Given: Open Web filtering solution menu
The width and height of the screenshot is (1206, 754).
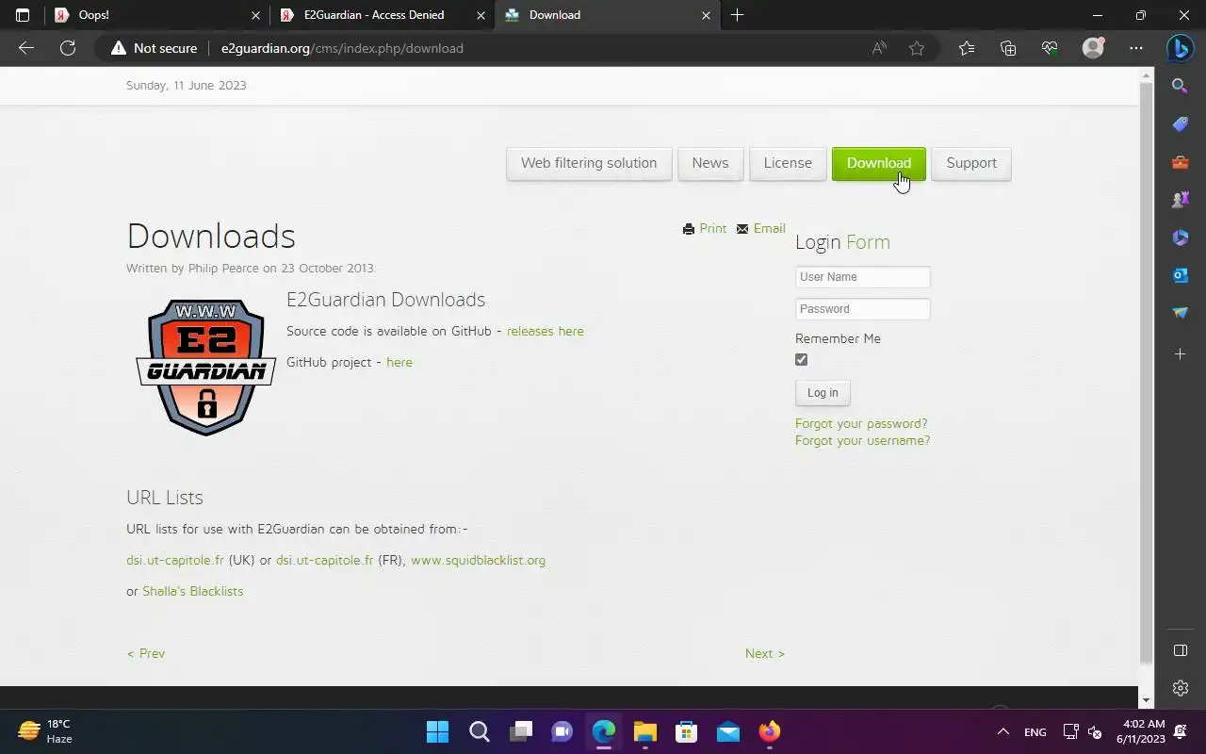Looking at the screenshot, I should [x=589, y=163].
